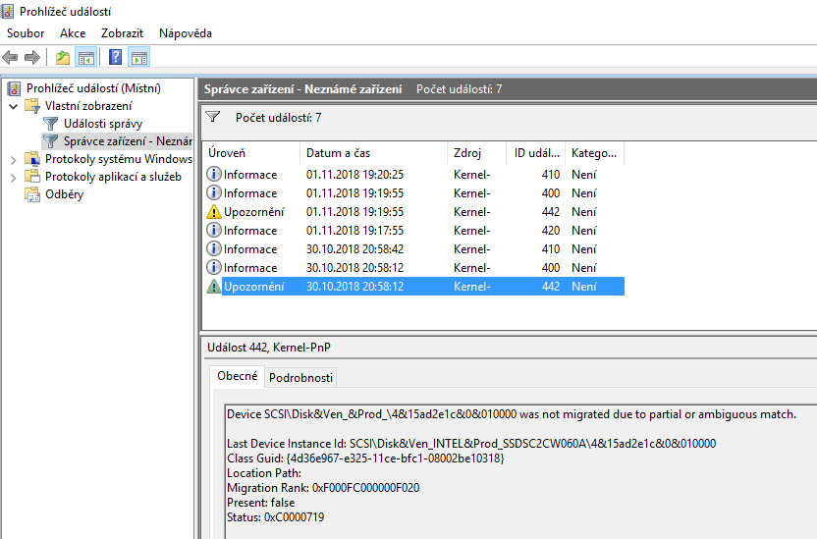Click info icon of 19:20:25 event

(x=214, y=174)
